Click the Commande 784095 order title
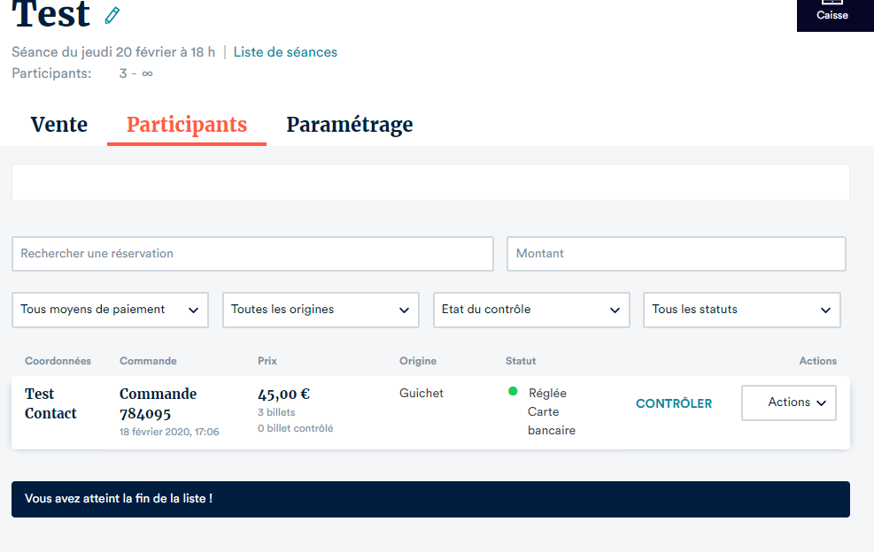Image resolution: width=874 pixels, height=552 pixels. click(x=159, y=403)
